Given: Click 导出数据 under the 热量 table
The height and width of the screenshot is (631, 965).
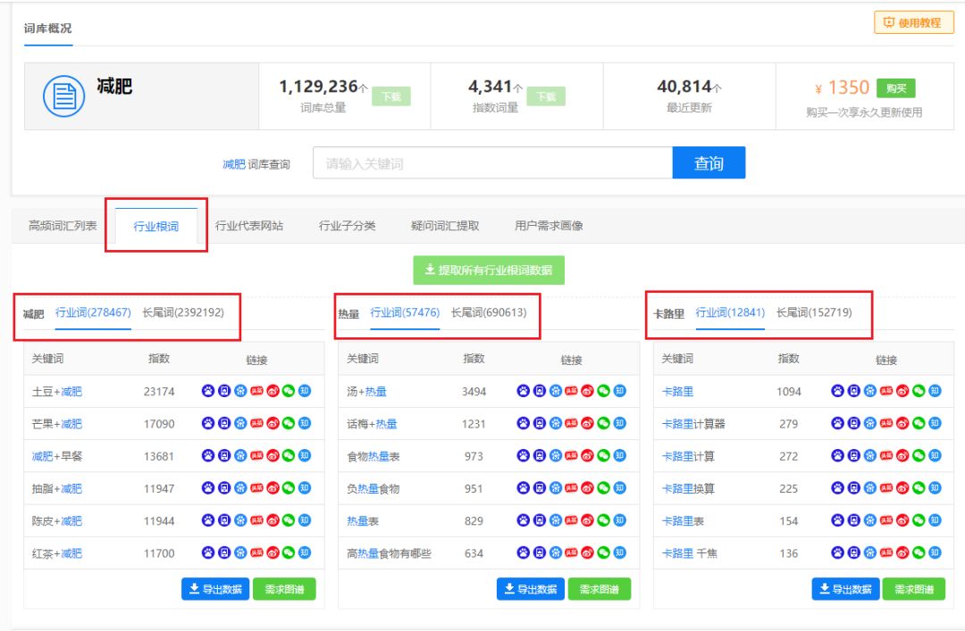Looking at the screenshot, I should click(x=531, y=589).
